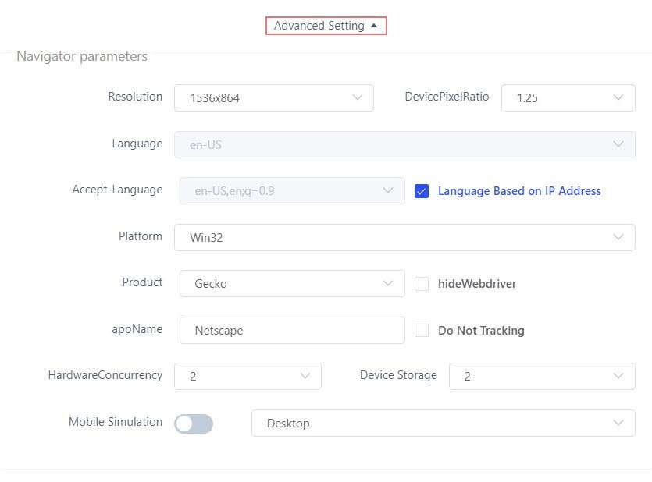This screenshot has height=482, width=652.
Task: Enable the Do Not Tracking checkbox
Action: click(x=422, y=330)
